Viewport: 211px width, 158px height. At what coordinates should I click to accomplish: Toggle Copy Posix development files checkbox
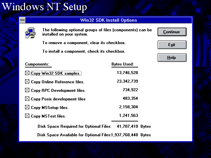27,99
